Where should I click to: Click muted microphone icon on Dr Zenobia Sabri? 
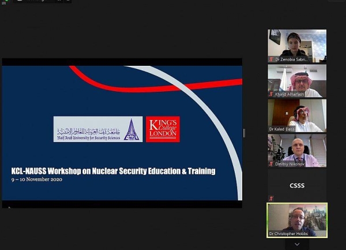coord(271,59)
